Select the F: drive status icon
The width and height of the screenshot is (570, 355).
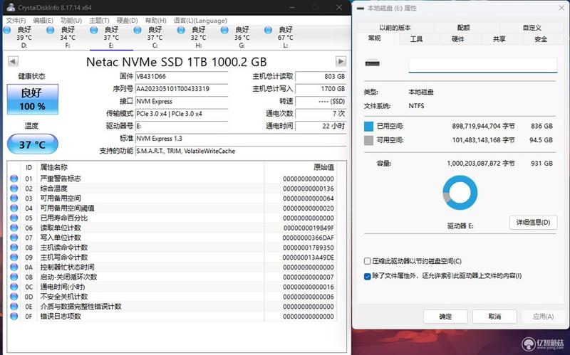(51, 30)
